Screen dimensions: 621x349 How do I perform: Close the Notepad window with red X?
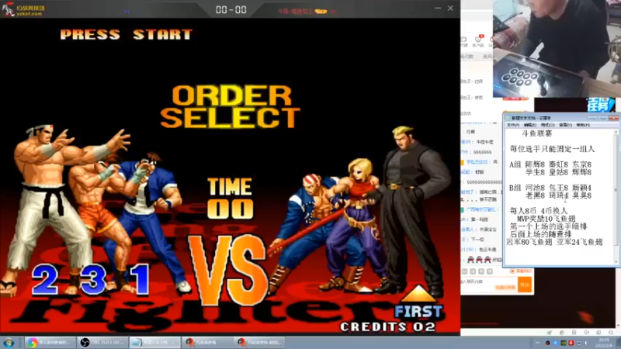click(x=613, y=118)
